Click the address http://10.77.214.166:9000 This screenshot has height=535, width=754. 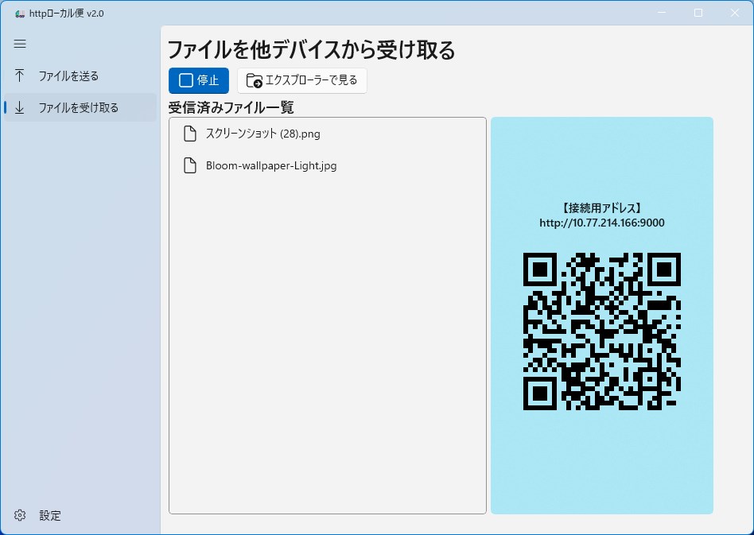tap(601, 223)
